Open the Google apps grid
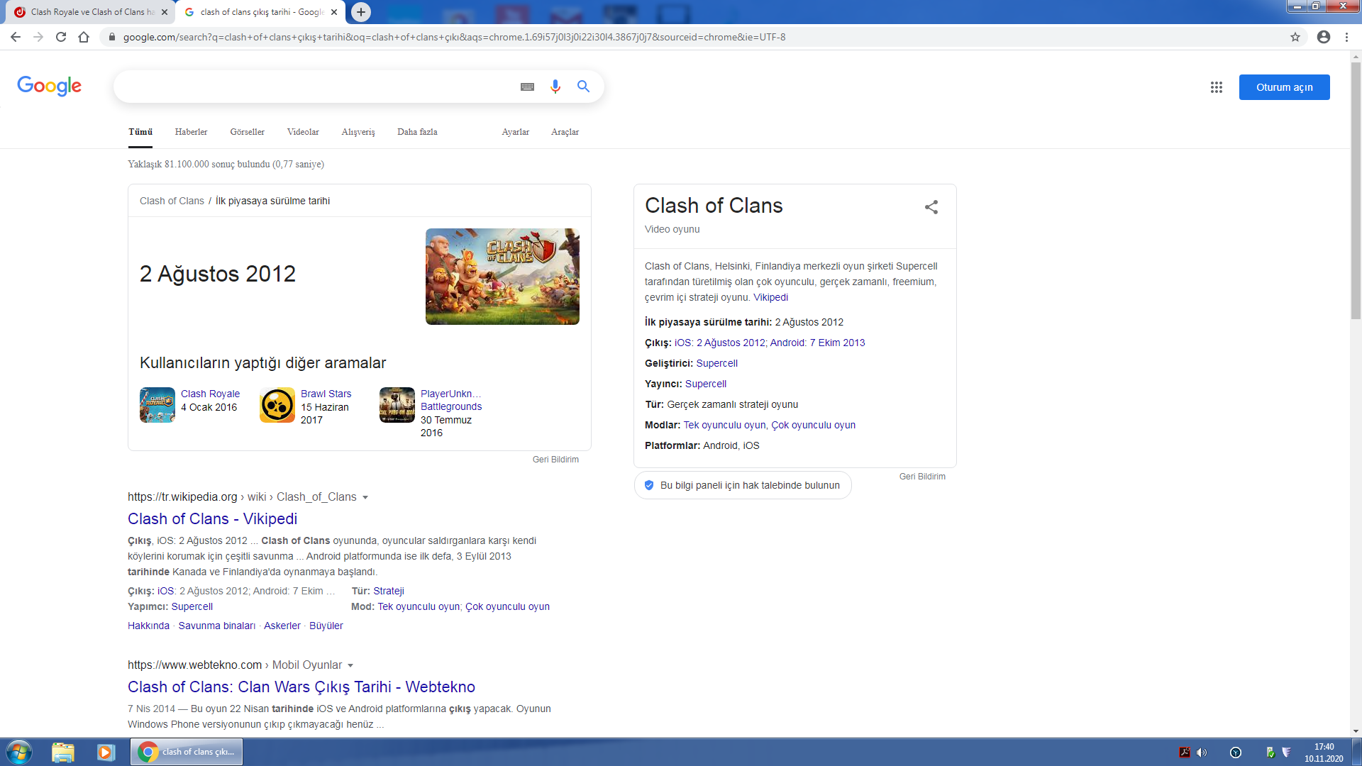 click(1216, 87)
